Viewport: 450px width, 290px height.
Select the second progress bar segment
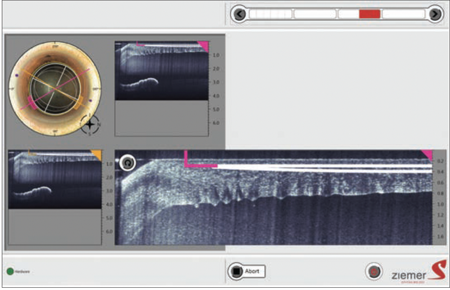click(x=315, y=13)
